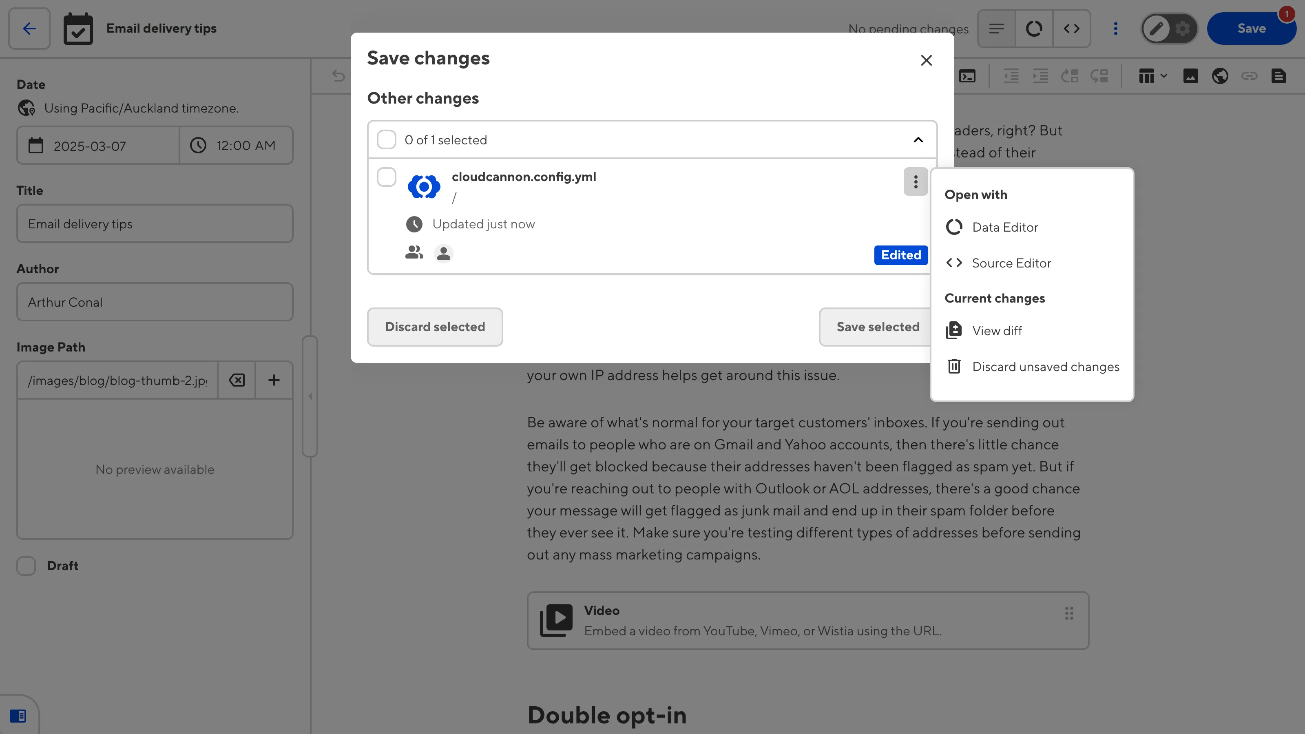1305x734 pixels.
Task: Open the Source Editor icon in the header
Action: coord(1072,29)
